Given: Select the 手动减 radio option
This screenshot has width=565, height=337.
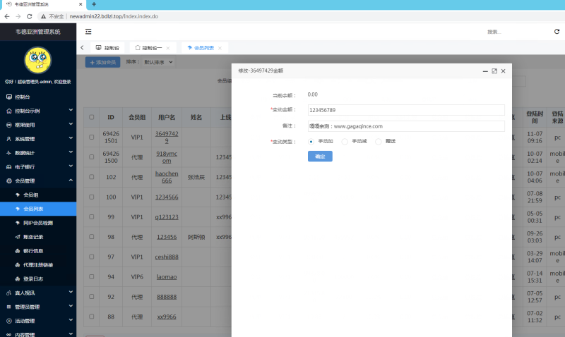Looking at the screenshot, I should (345, 141).
